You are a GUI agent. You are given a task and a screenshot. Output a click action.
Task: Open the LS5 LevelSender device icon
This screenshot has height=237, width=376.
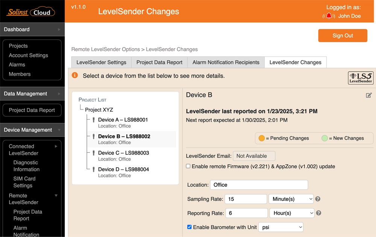[361, 78]
